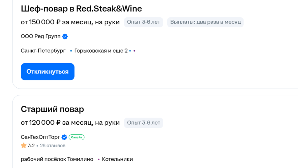This screenshot has height=168, width=298.
Task: Click the Откликнуться button
Action: pos(48,72)
